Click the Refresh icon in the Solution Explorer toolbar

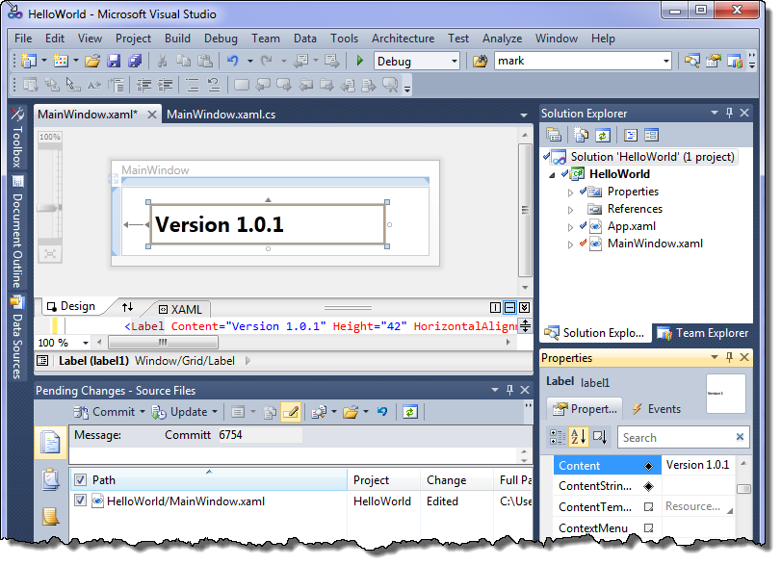tap(603, 135)
